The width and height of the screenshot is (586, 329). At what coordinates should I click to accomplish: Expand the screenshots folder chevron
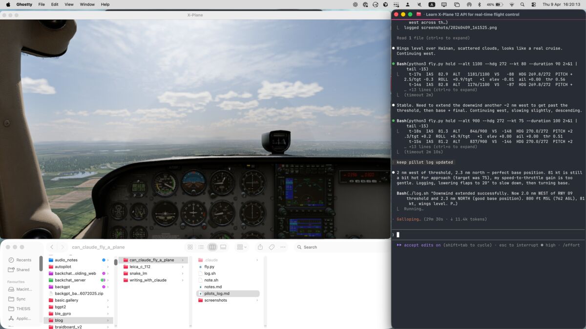256,300
